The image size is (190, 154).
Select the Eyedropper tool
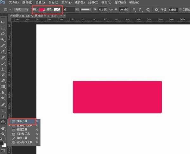click(x=3, y=51)
